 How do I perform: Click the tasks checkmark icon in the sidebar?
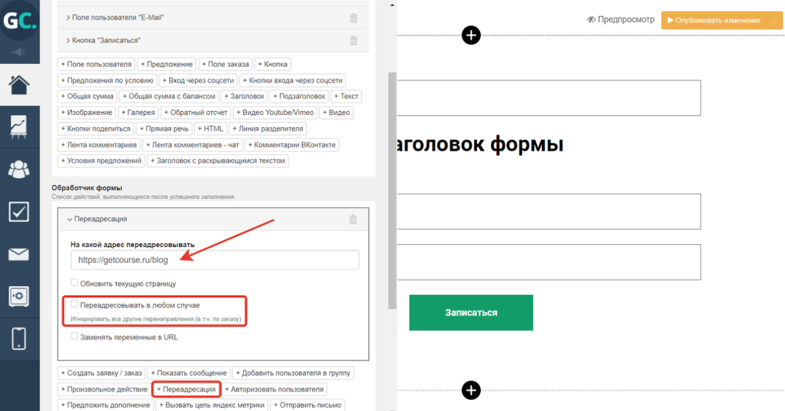coord(19,211)
